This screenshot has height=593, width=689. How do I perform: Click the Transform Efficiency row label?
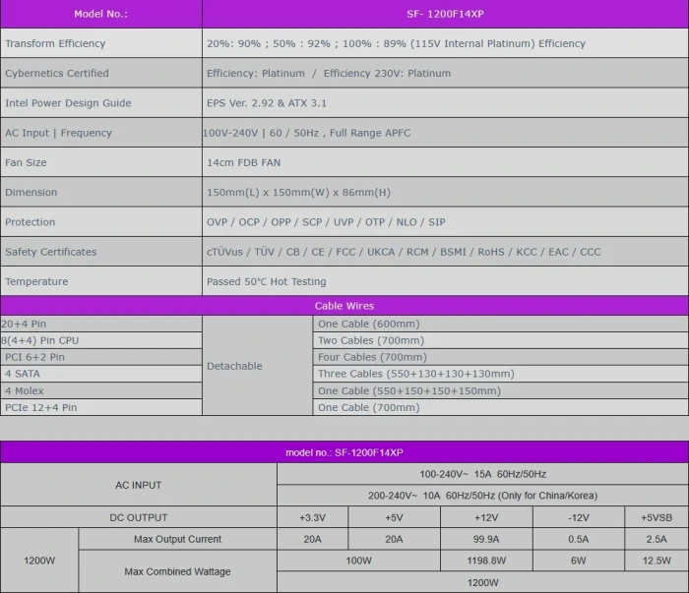[55, 43]
